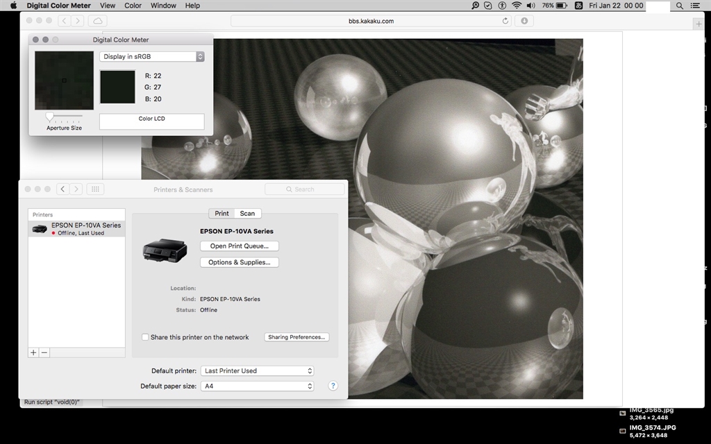Reload the bbs.kakaku.com page
Screen dimensions: 711x444
[x=505, y=22]
